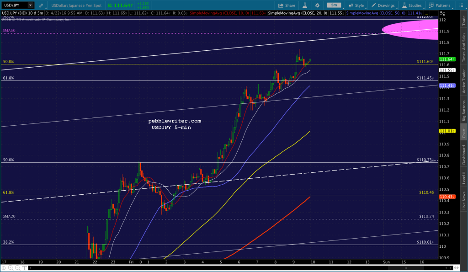Click the Share button
468x272 pixels.
pyautogui.click(x=287, y=5)
